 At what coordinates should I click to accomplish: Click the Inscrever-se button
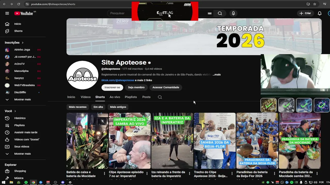[112, 87]
